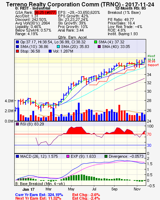The width and height of the screenshot is (160, 200).
Task: Click the purple SMA (40) legend swatch
Action: coord(99,47)
